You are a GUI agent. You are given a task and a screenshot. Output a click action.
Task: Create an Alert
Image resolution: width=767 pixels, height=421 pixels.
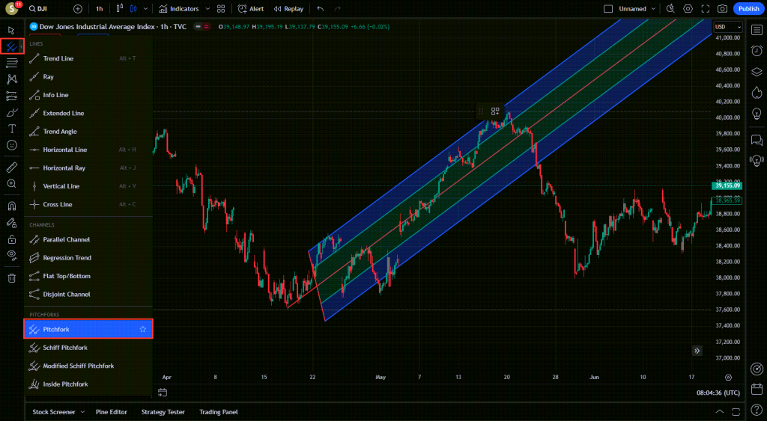(x=251, y=9)
